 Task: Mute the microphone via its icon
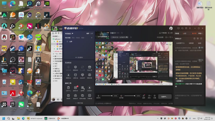98,96
